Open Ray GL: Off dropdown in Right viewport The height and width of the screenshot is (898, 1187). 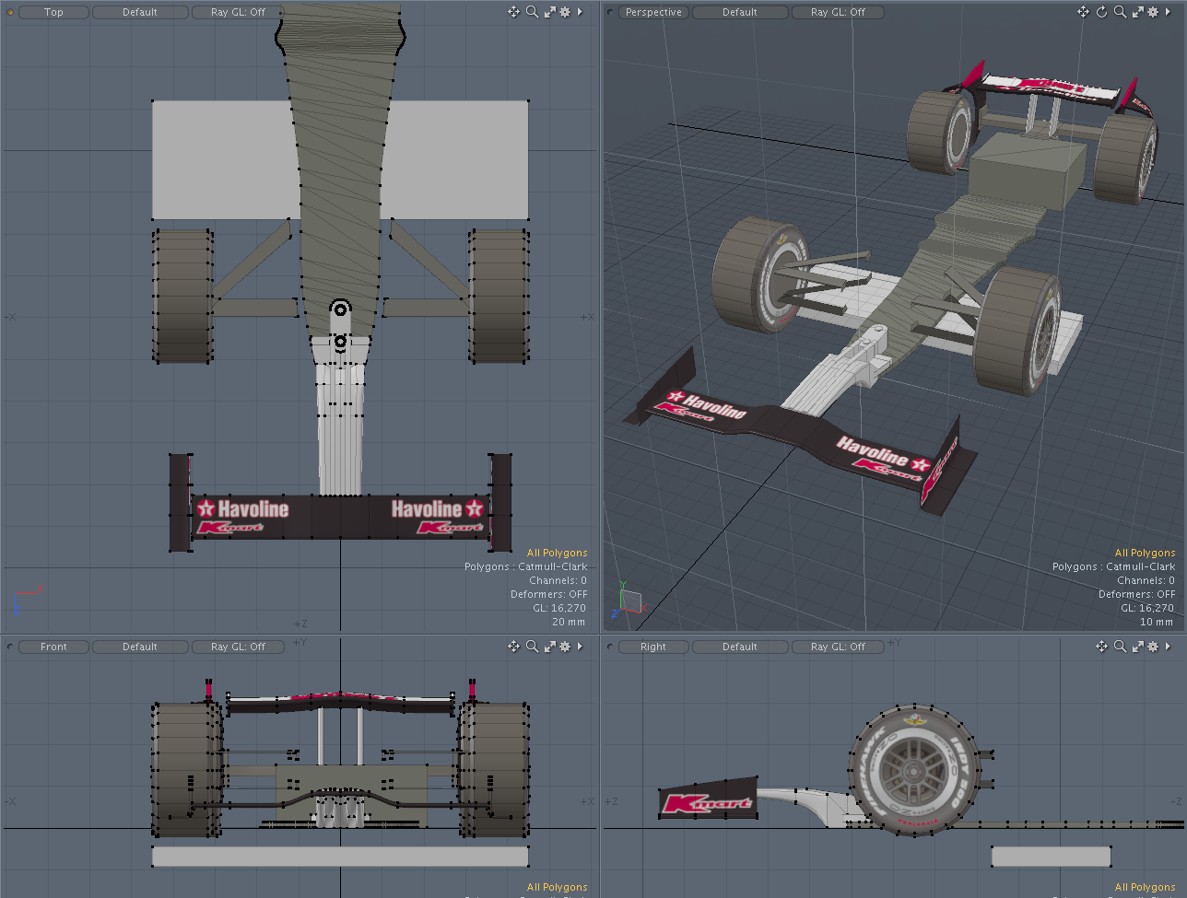838,647
